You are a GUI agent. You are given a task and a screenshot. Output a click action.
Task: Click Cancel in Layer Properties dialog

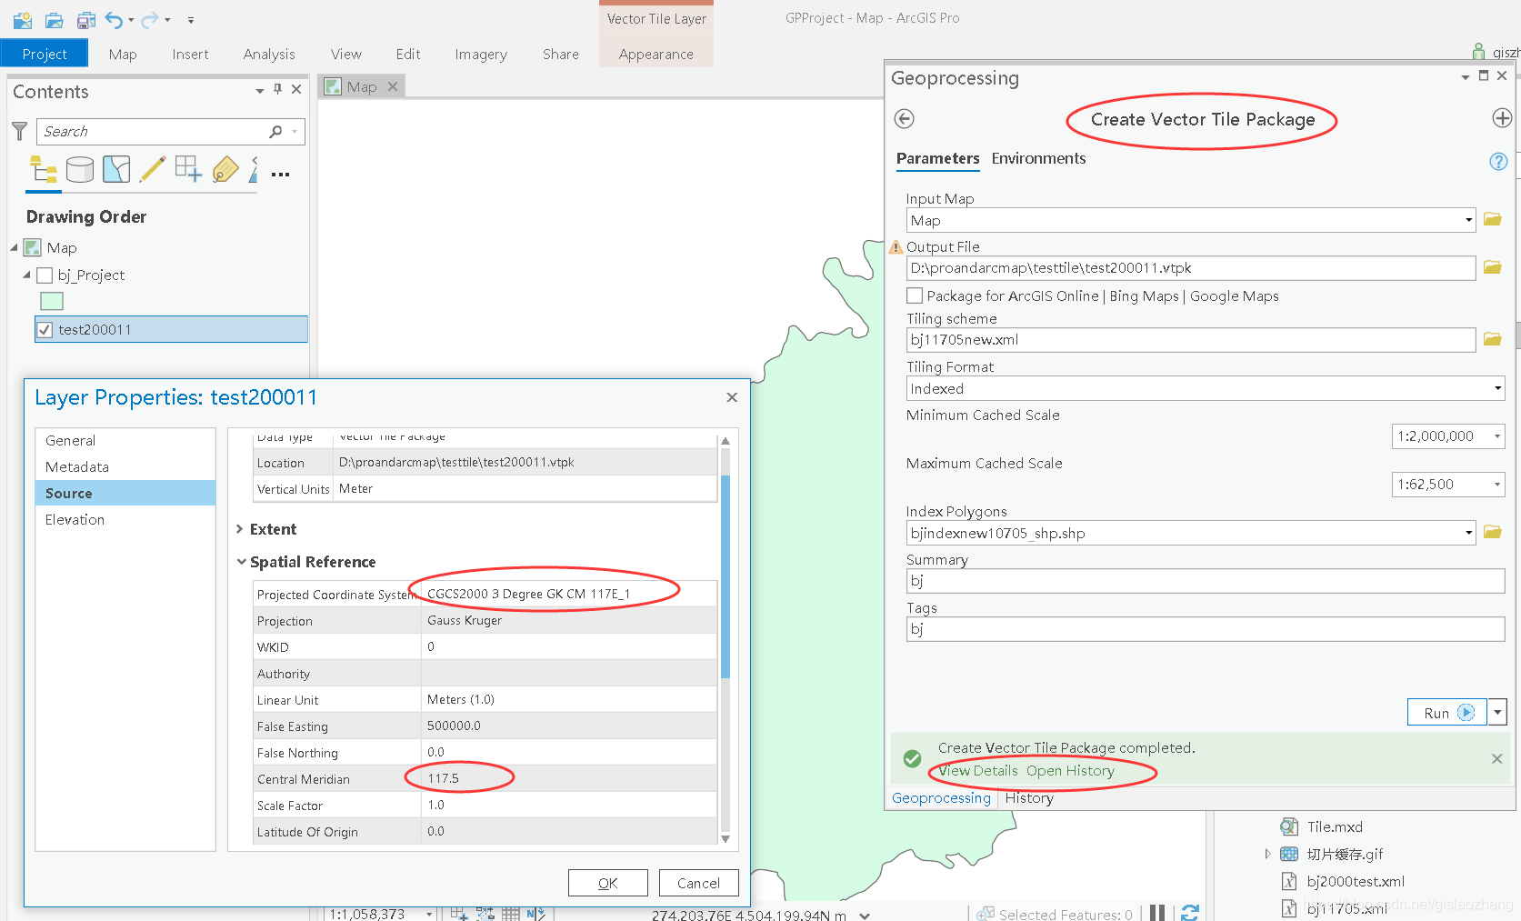(x=698, y=883)
